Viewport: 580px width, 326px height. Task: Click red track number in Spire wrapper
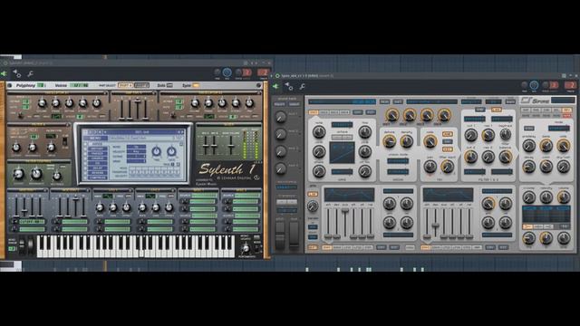[x=570, y=85]
